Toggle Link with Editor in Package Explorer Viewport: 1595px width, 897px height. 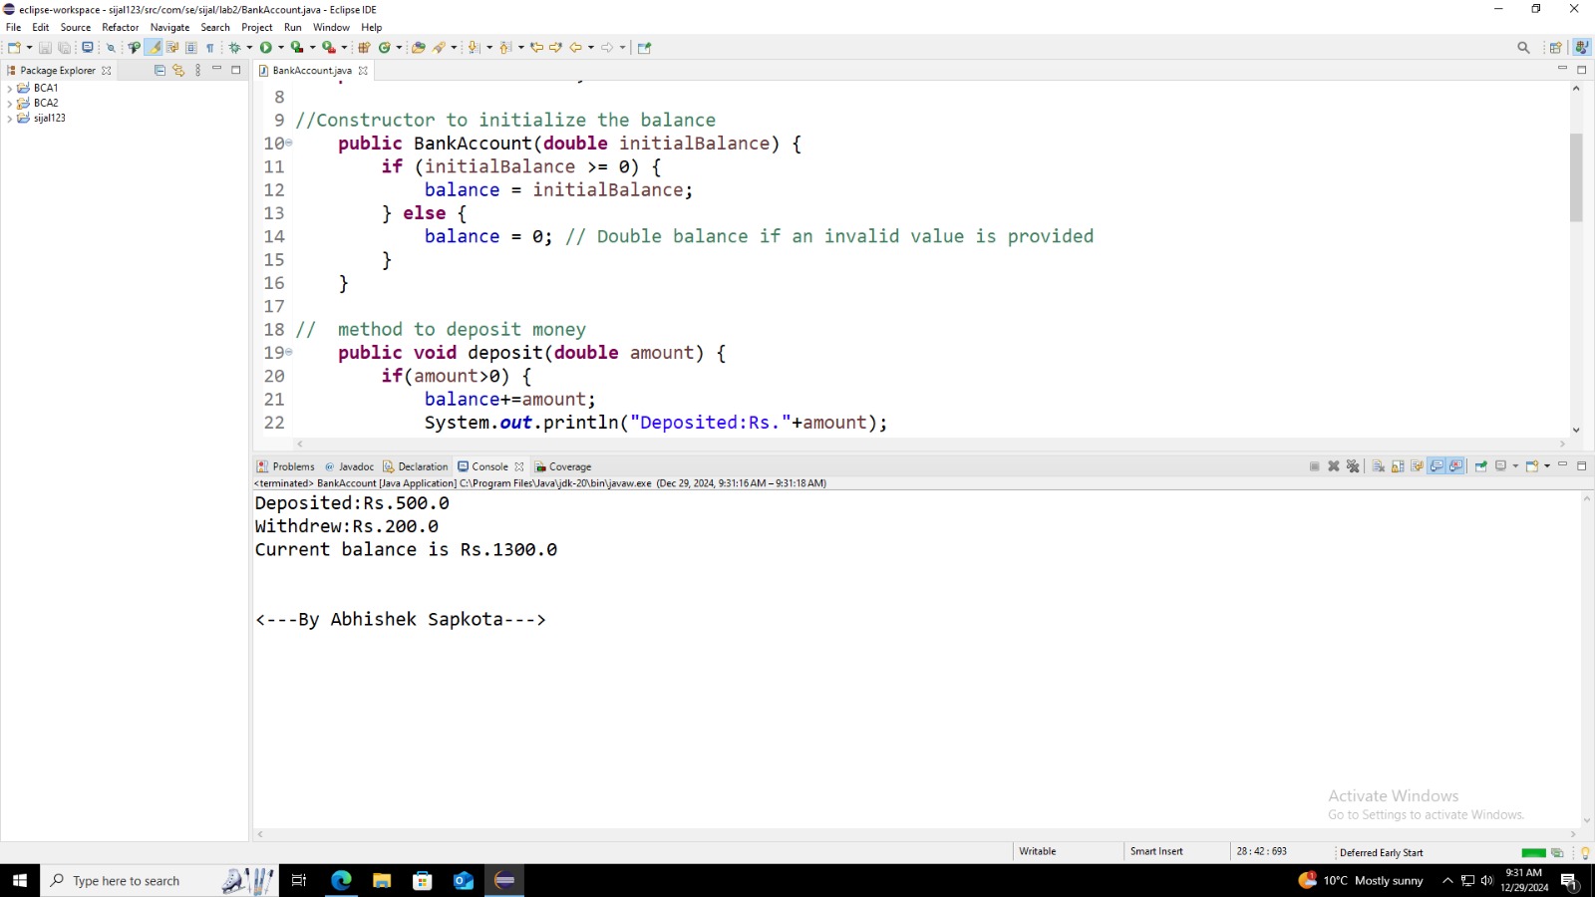[x=178, y=70]
